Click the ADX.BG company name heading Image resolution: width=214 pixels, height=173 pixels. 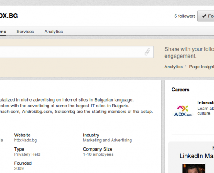pos(9,16)
